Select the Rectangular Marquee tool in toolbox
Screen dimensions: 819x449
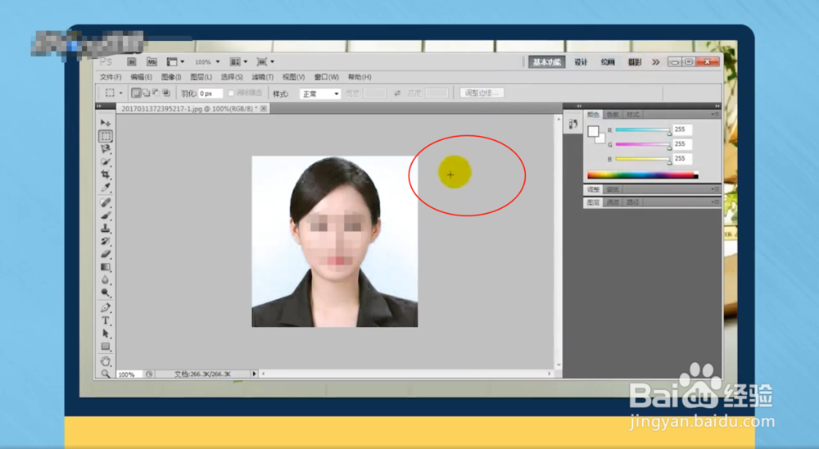coord(106,137)
